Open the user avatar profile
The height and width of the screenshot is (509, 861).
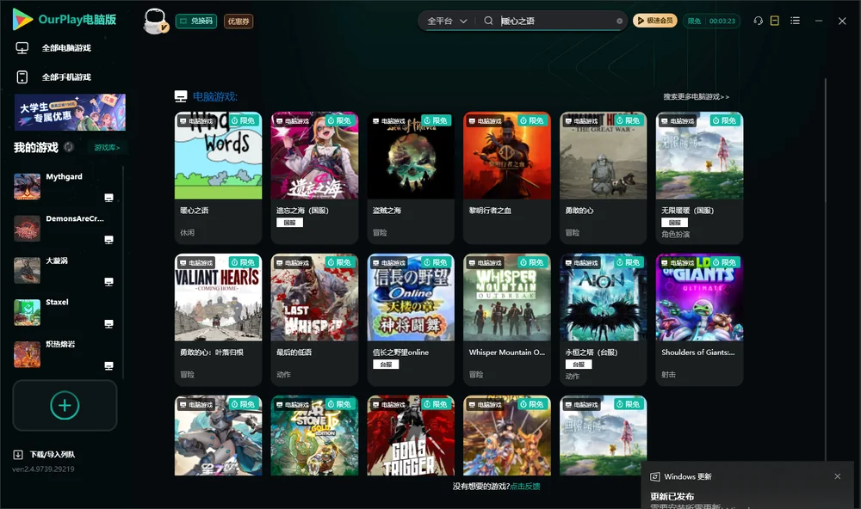(155, 21)
